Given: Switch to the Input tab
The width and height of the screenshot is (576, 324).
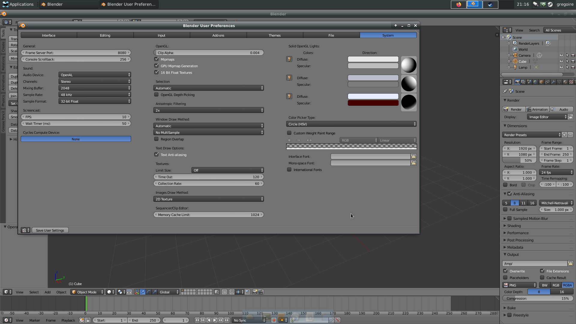Looking at the screenshot, I should pos(161,35).
